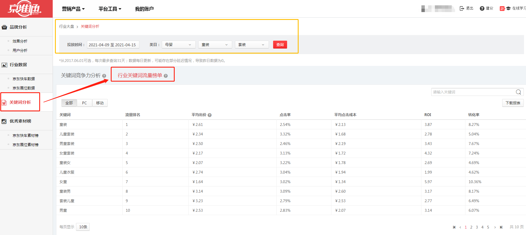Screen dimensions: 526x235
Task: Click the 京准通 logo
Action: coord(25,9)
